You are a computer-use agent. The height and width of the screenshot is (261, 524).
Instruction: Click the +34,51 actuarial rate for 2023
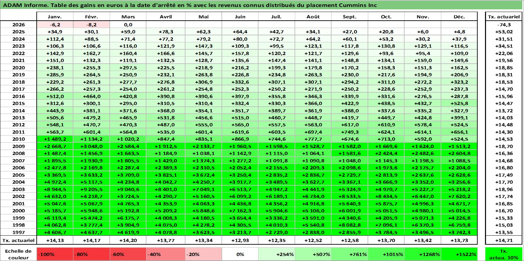(504, 46)
